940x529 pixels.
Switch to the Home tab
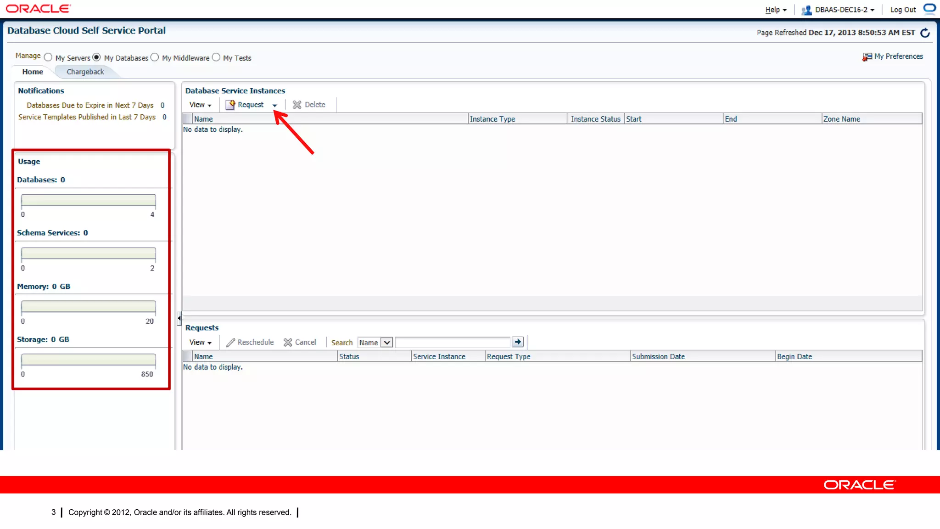(x=33, y=72)
